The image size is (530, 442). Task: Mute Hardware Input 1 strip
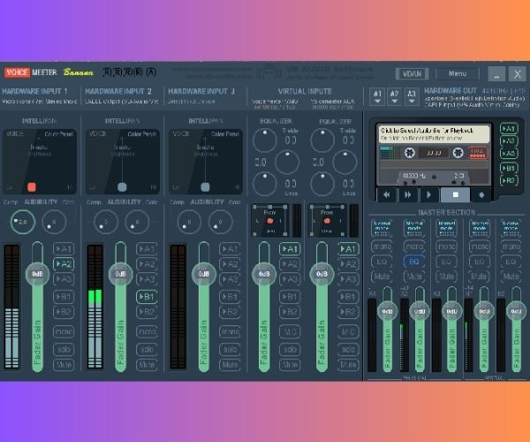pyautogui.click(x=64, y=364)
